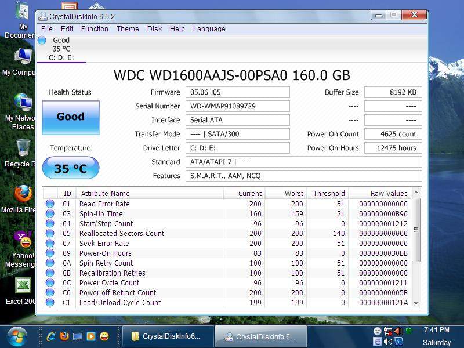This screenshot has width=464, height=348.
Task: Click the status orb for Start/Stop Count
Action: pyautogui.click(x=50, y=223)
